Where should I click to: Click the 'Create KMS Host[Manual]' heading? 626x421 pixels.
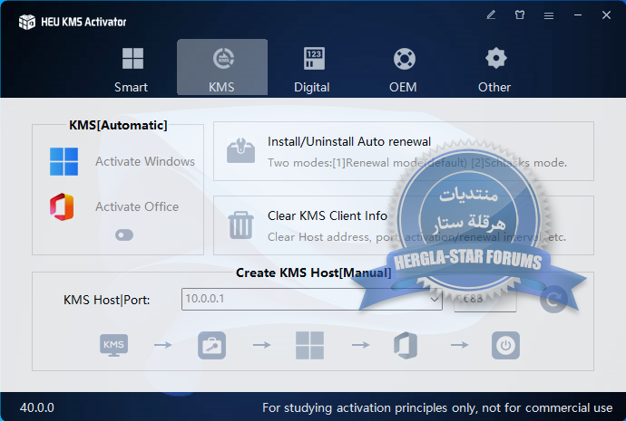(x=313, y=273)
